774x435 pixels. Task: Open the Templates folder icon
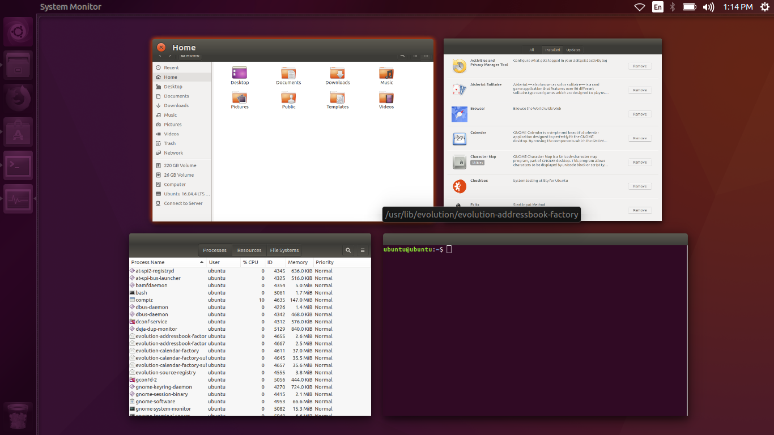[x=338, y=97]
